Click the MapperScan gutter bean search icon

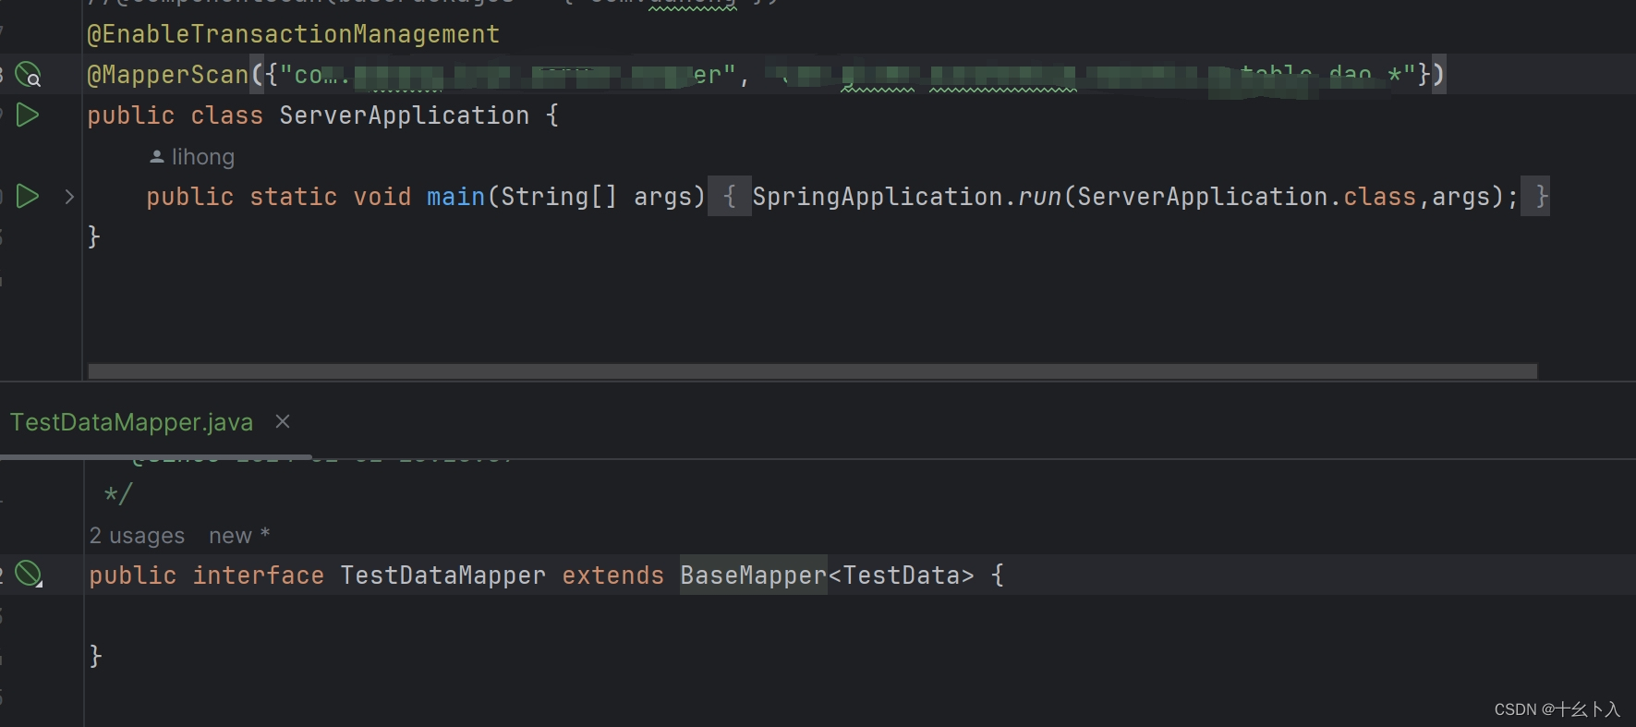pos(29,74)
